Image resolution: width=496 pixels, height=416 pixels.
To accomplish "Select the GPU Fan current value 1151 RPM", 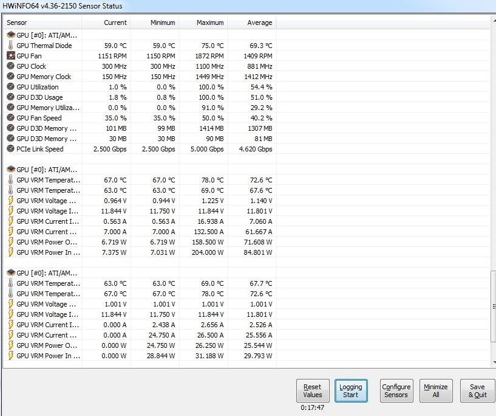I will 112,56.
